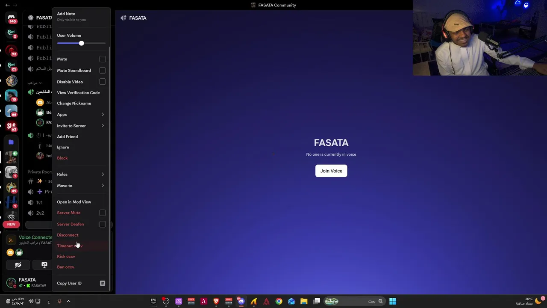
Task: Select Timeout ocxv option
Action: click(x=81, y=246)
